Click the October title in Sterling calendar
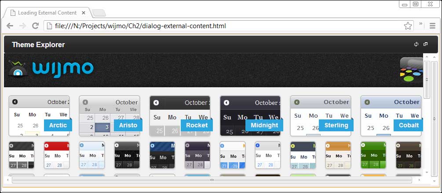This screenshot has height=193, width=442. click(336, 102)
